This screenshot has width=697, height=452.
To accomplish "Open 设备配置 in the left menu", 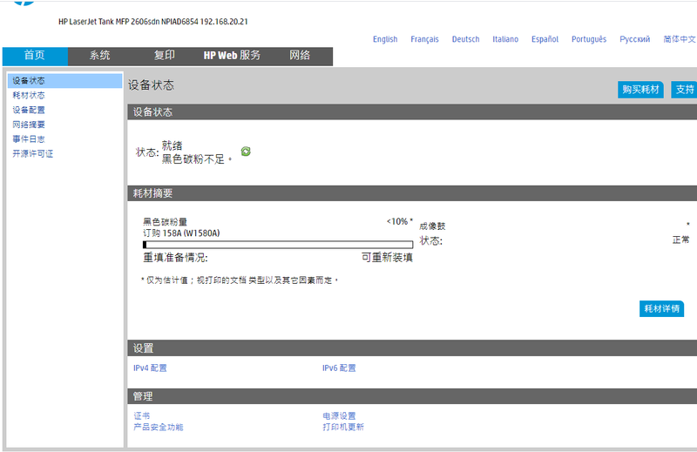I will (x=29, y=111).
